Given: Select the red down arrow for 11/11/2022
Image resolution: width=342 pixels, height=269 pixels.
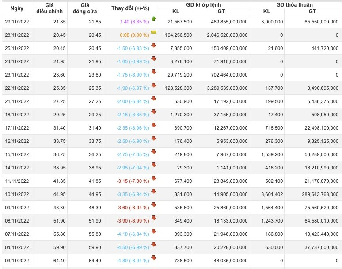Looking at the screenshot, I should click(x=154, y=178).
